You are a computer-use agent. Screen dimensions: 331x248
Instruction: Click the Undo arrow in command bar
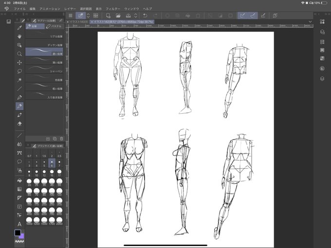click(145, 16)
